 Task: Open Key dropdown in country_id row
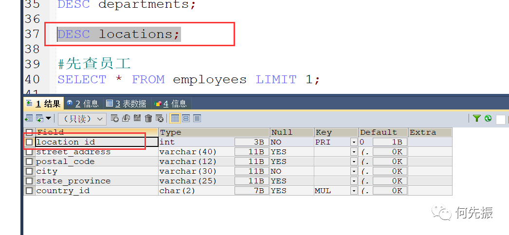pyautogui.click(x=354, y=191)
